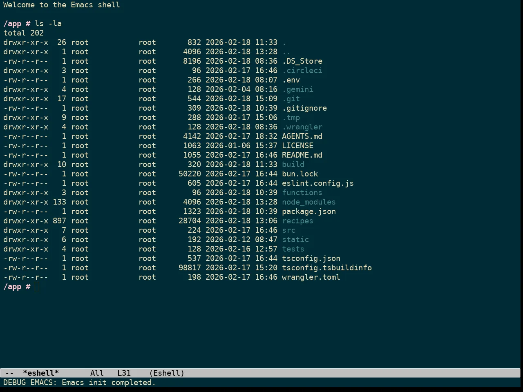523x392 pixels.
Task: Click the functions directory name
Action: point(302,193)
